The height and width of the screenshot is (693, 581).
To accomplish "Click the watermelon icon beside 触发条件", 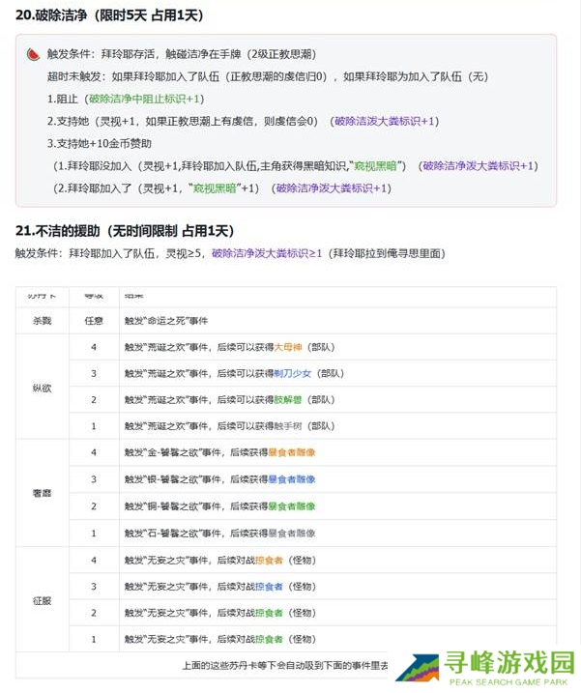I will click(34, 54).
